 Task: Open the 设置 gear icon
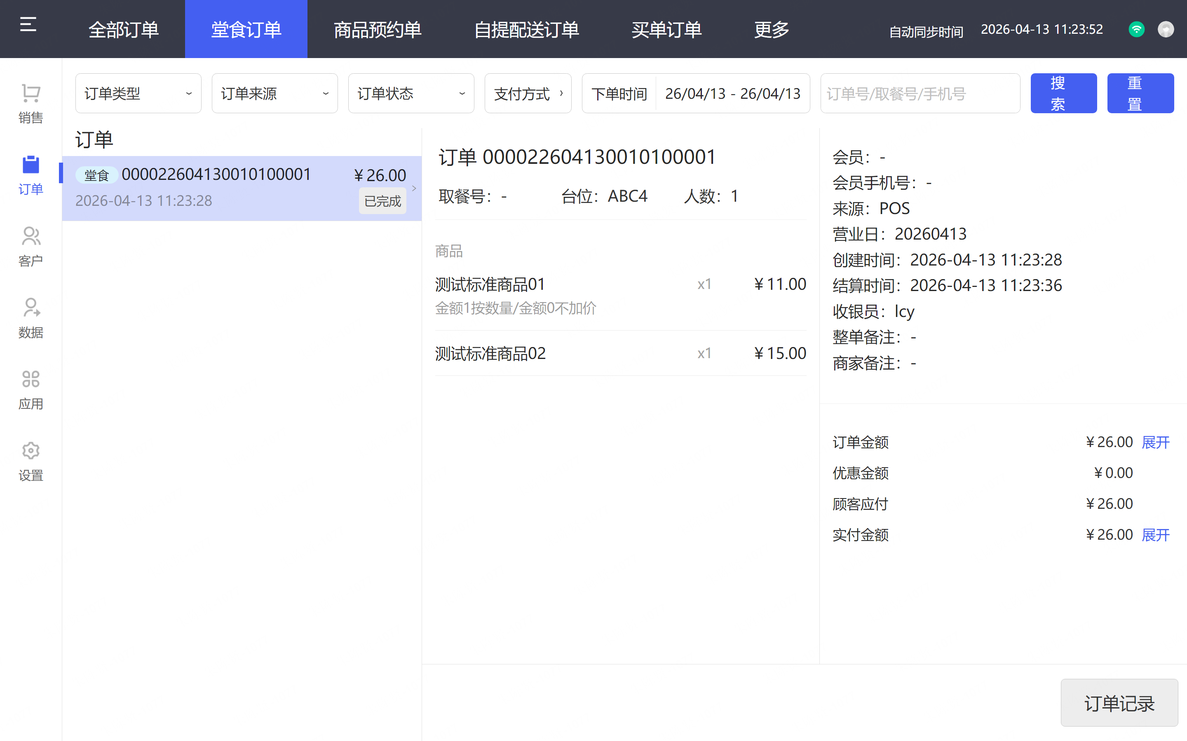(30, 451)
